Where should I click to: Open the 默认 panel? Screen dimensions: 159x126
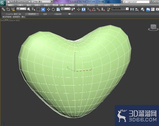tap(23, 17)
